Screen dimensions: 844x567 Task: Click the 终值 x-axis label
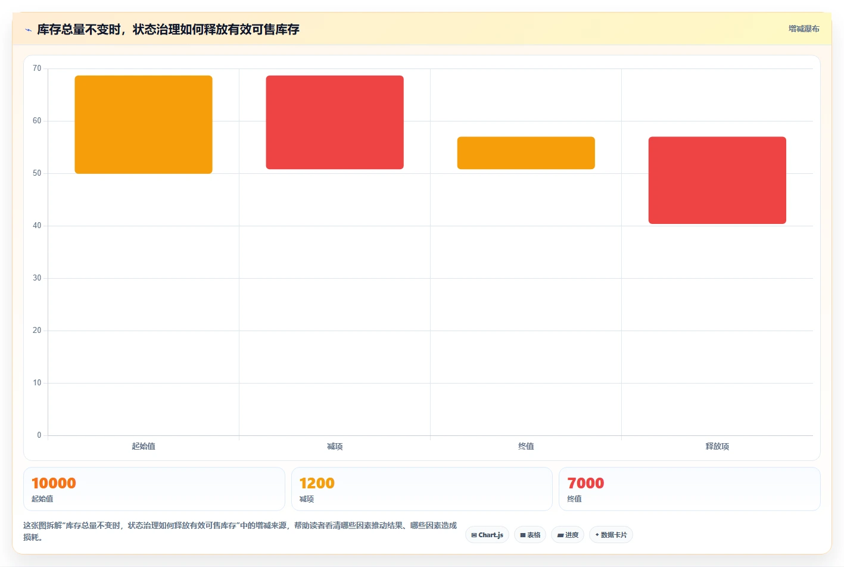pos(526,446)
